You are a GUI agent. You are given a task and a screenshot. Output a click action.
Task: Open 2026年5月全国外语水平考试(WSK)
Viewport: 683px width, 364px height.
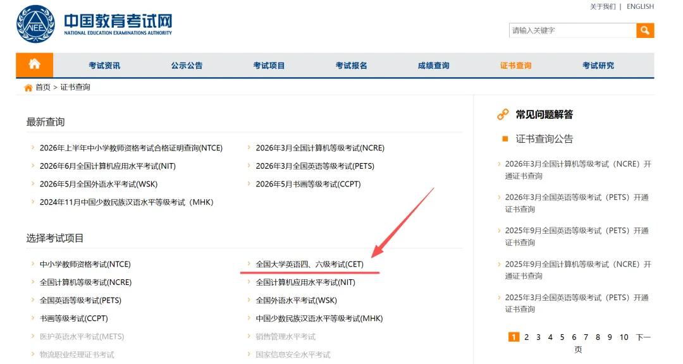tap(99, 184)
